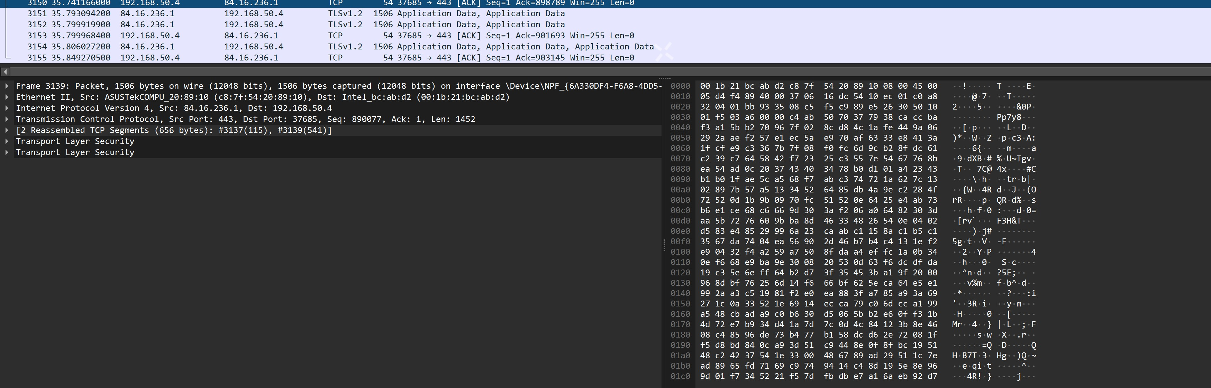Click ASCII text F3H&T in the dump
The height and width of the screenshot is (388, 1211).
[1009, 221]
